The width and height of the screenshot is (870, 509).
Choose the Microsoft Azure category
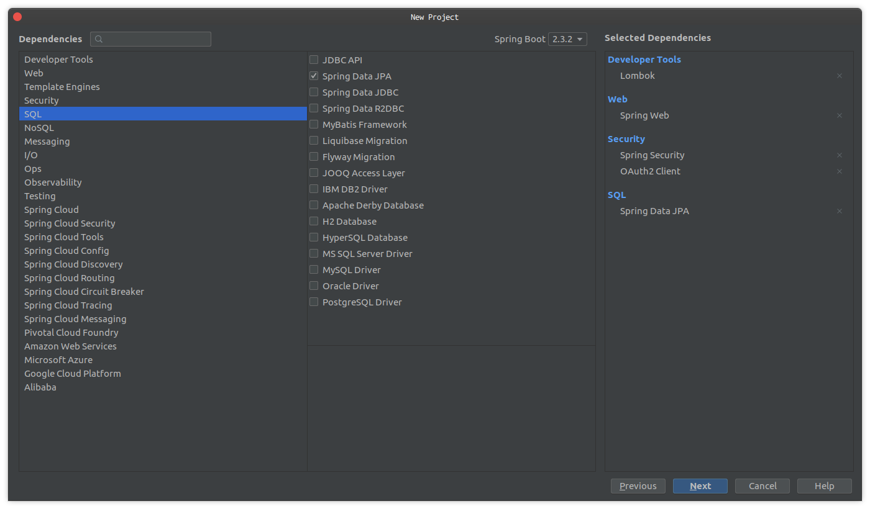pyautogui.click(x=163, y=360)
